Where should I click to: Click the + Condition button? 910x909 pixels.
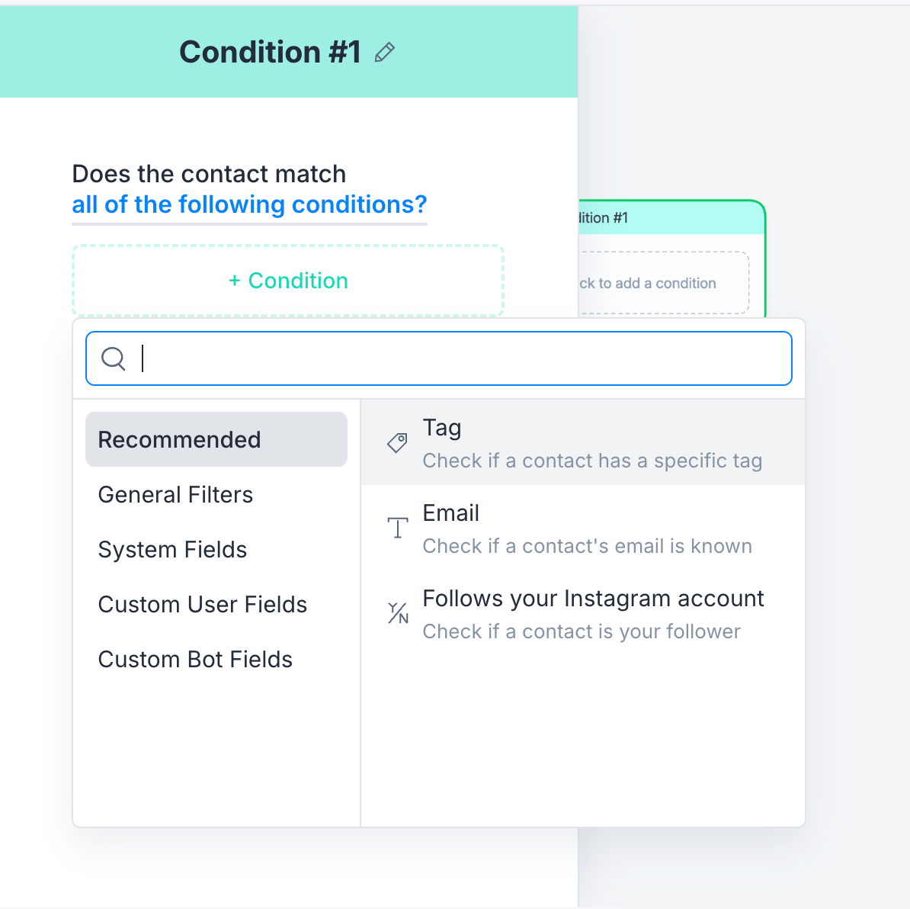coord(288,281)
